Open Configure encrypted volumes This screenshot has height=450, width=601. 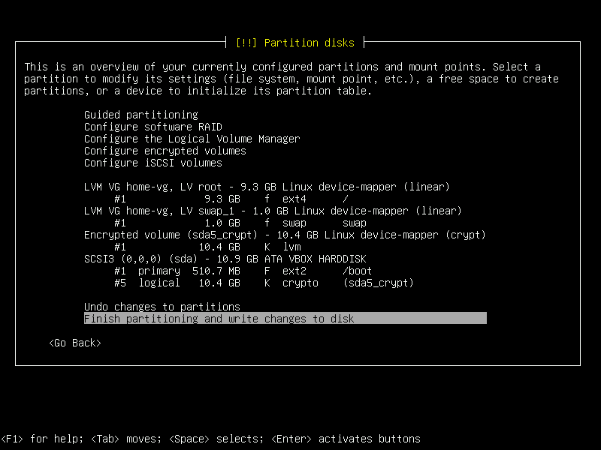pos(165,151)
